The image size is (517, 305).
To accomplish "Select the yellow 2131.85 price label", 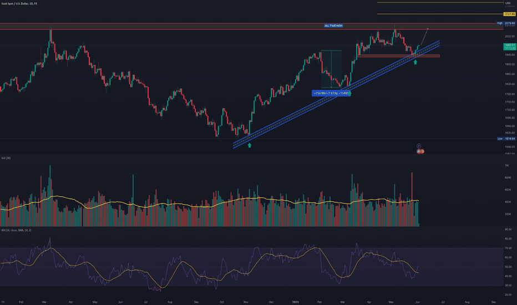I will point(509,14).
